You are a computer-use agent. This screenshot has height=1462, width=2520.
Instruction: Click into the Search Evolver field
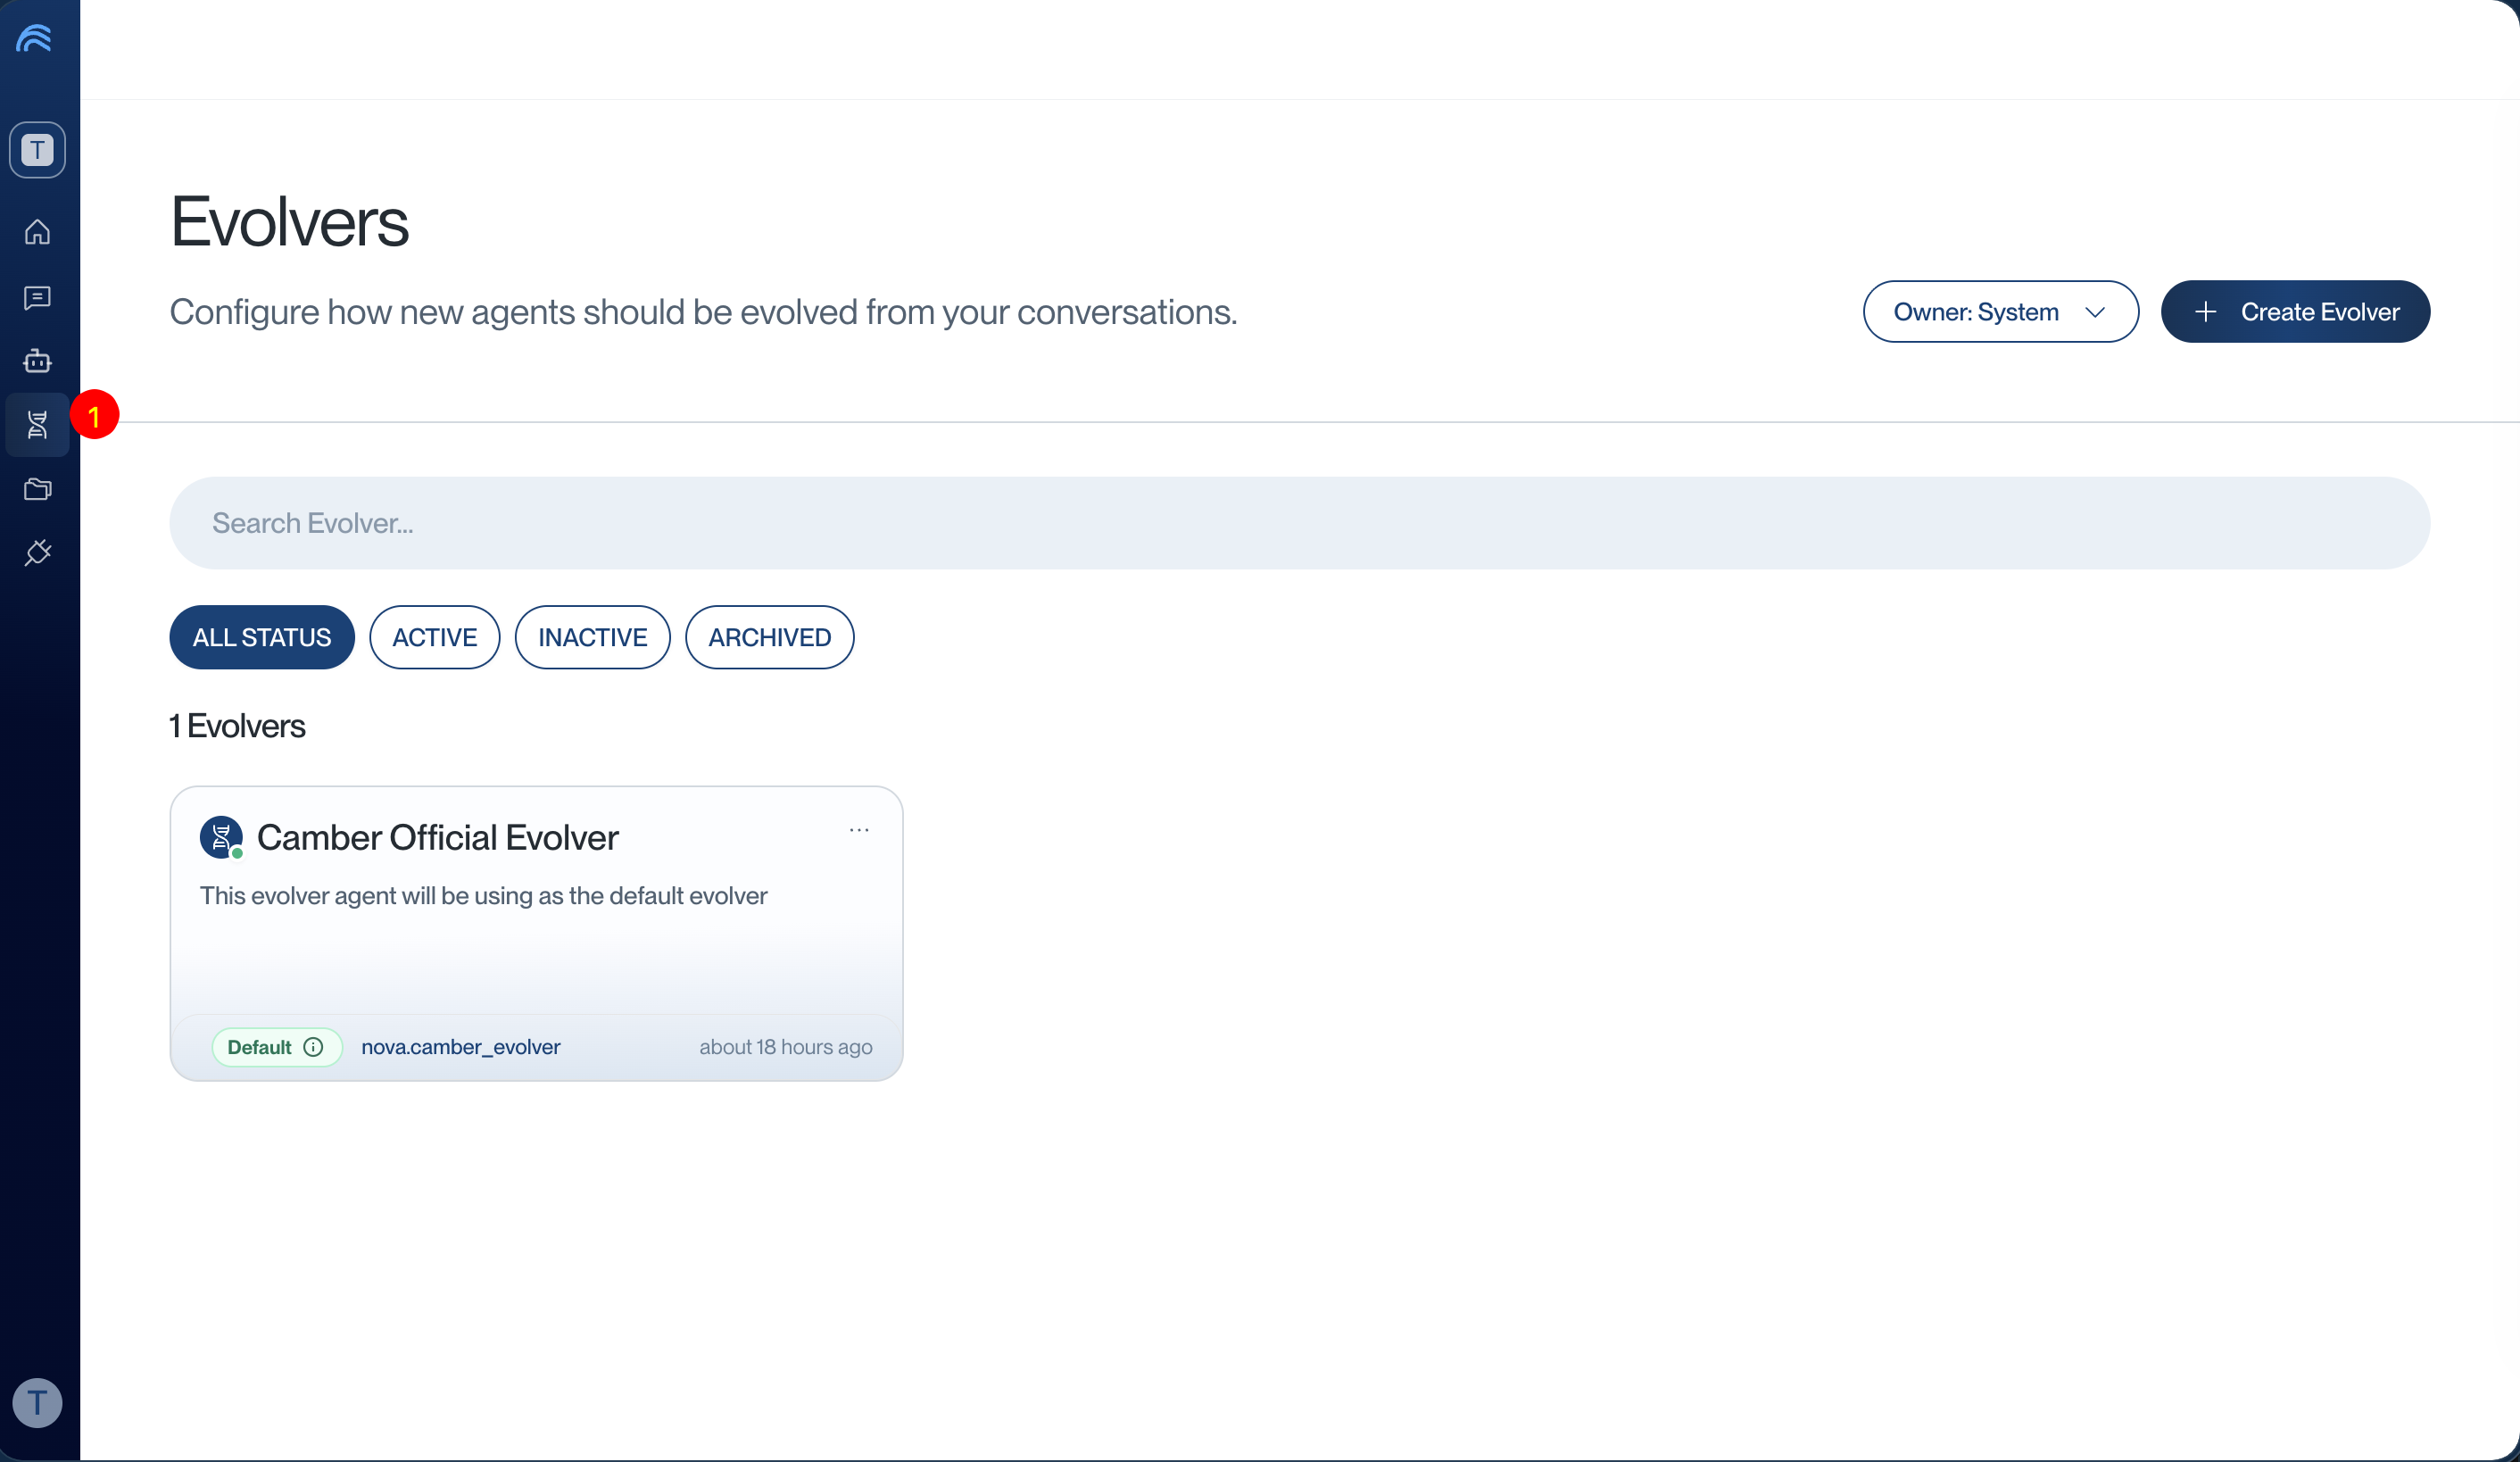(1299, 523)
